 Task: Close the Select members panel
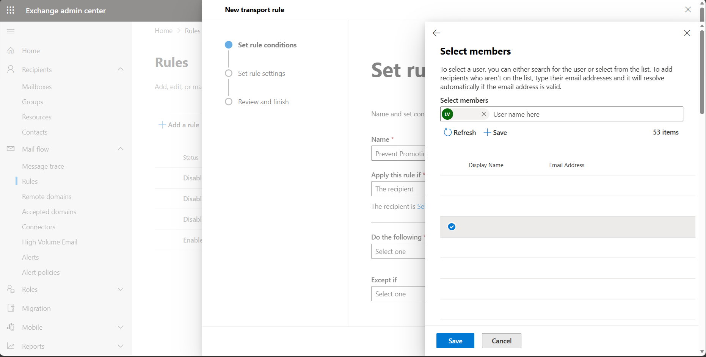pyautogui.click(x=687, y=33)
